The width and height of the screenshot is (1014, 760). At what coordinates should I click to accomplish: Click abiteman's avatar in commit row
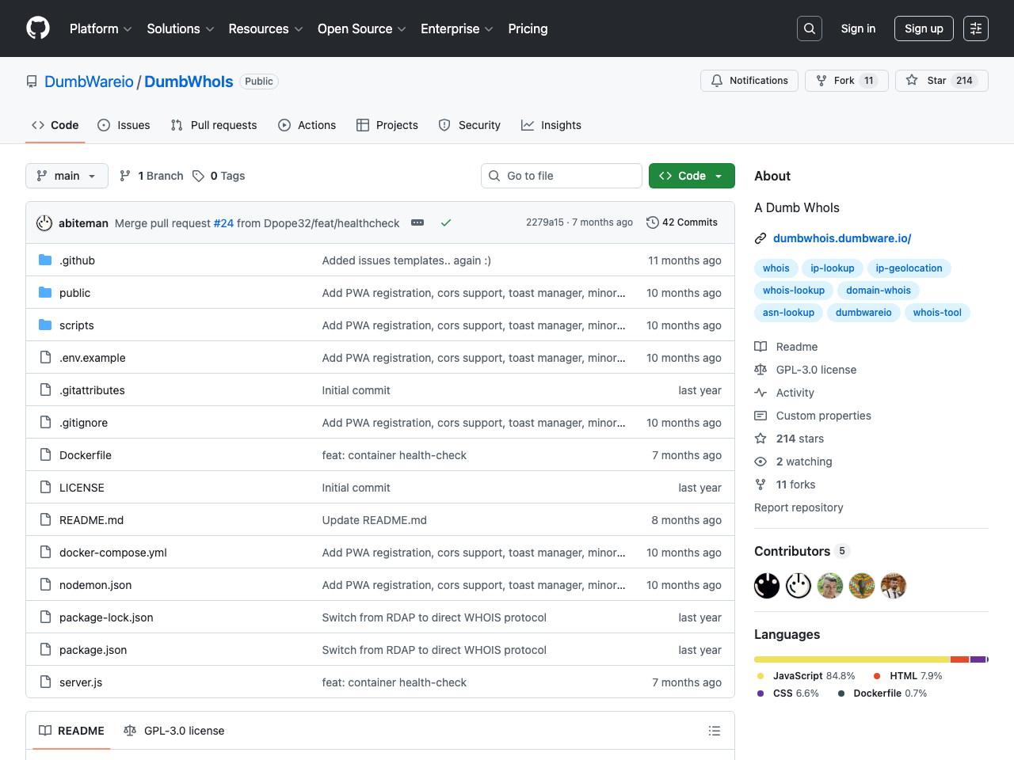44,223
